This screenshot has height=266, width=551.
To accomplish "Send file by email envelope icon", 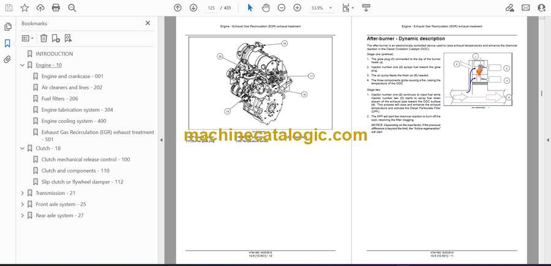I will click(x=526, y=8).
